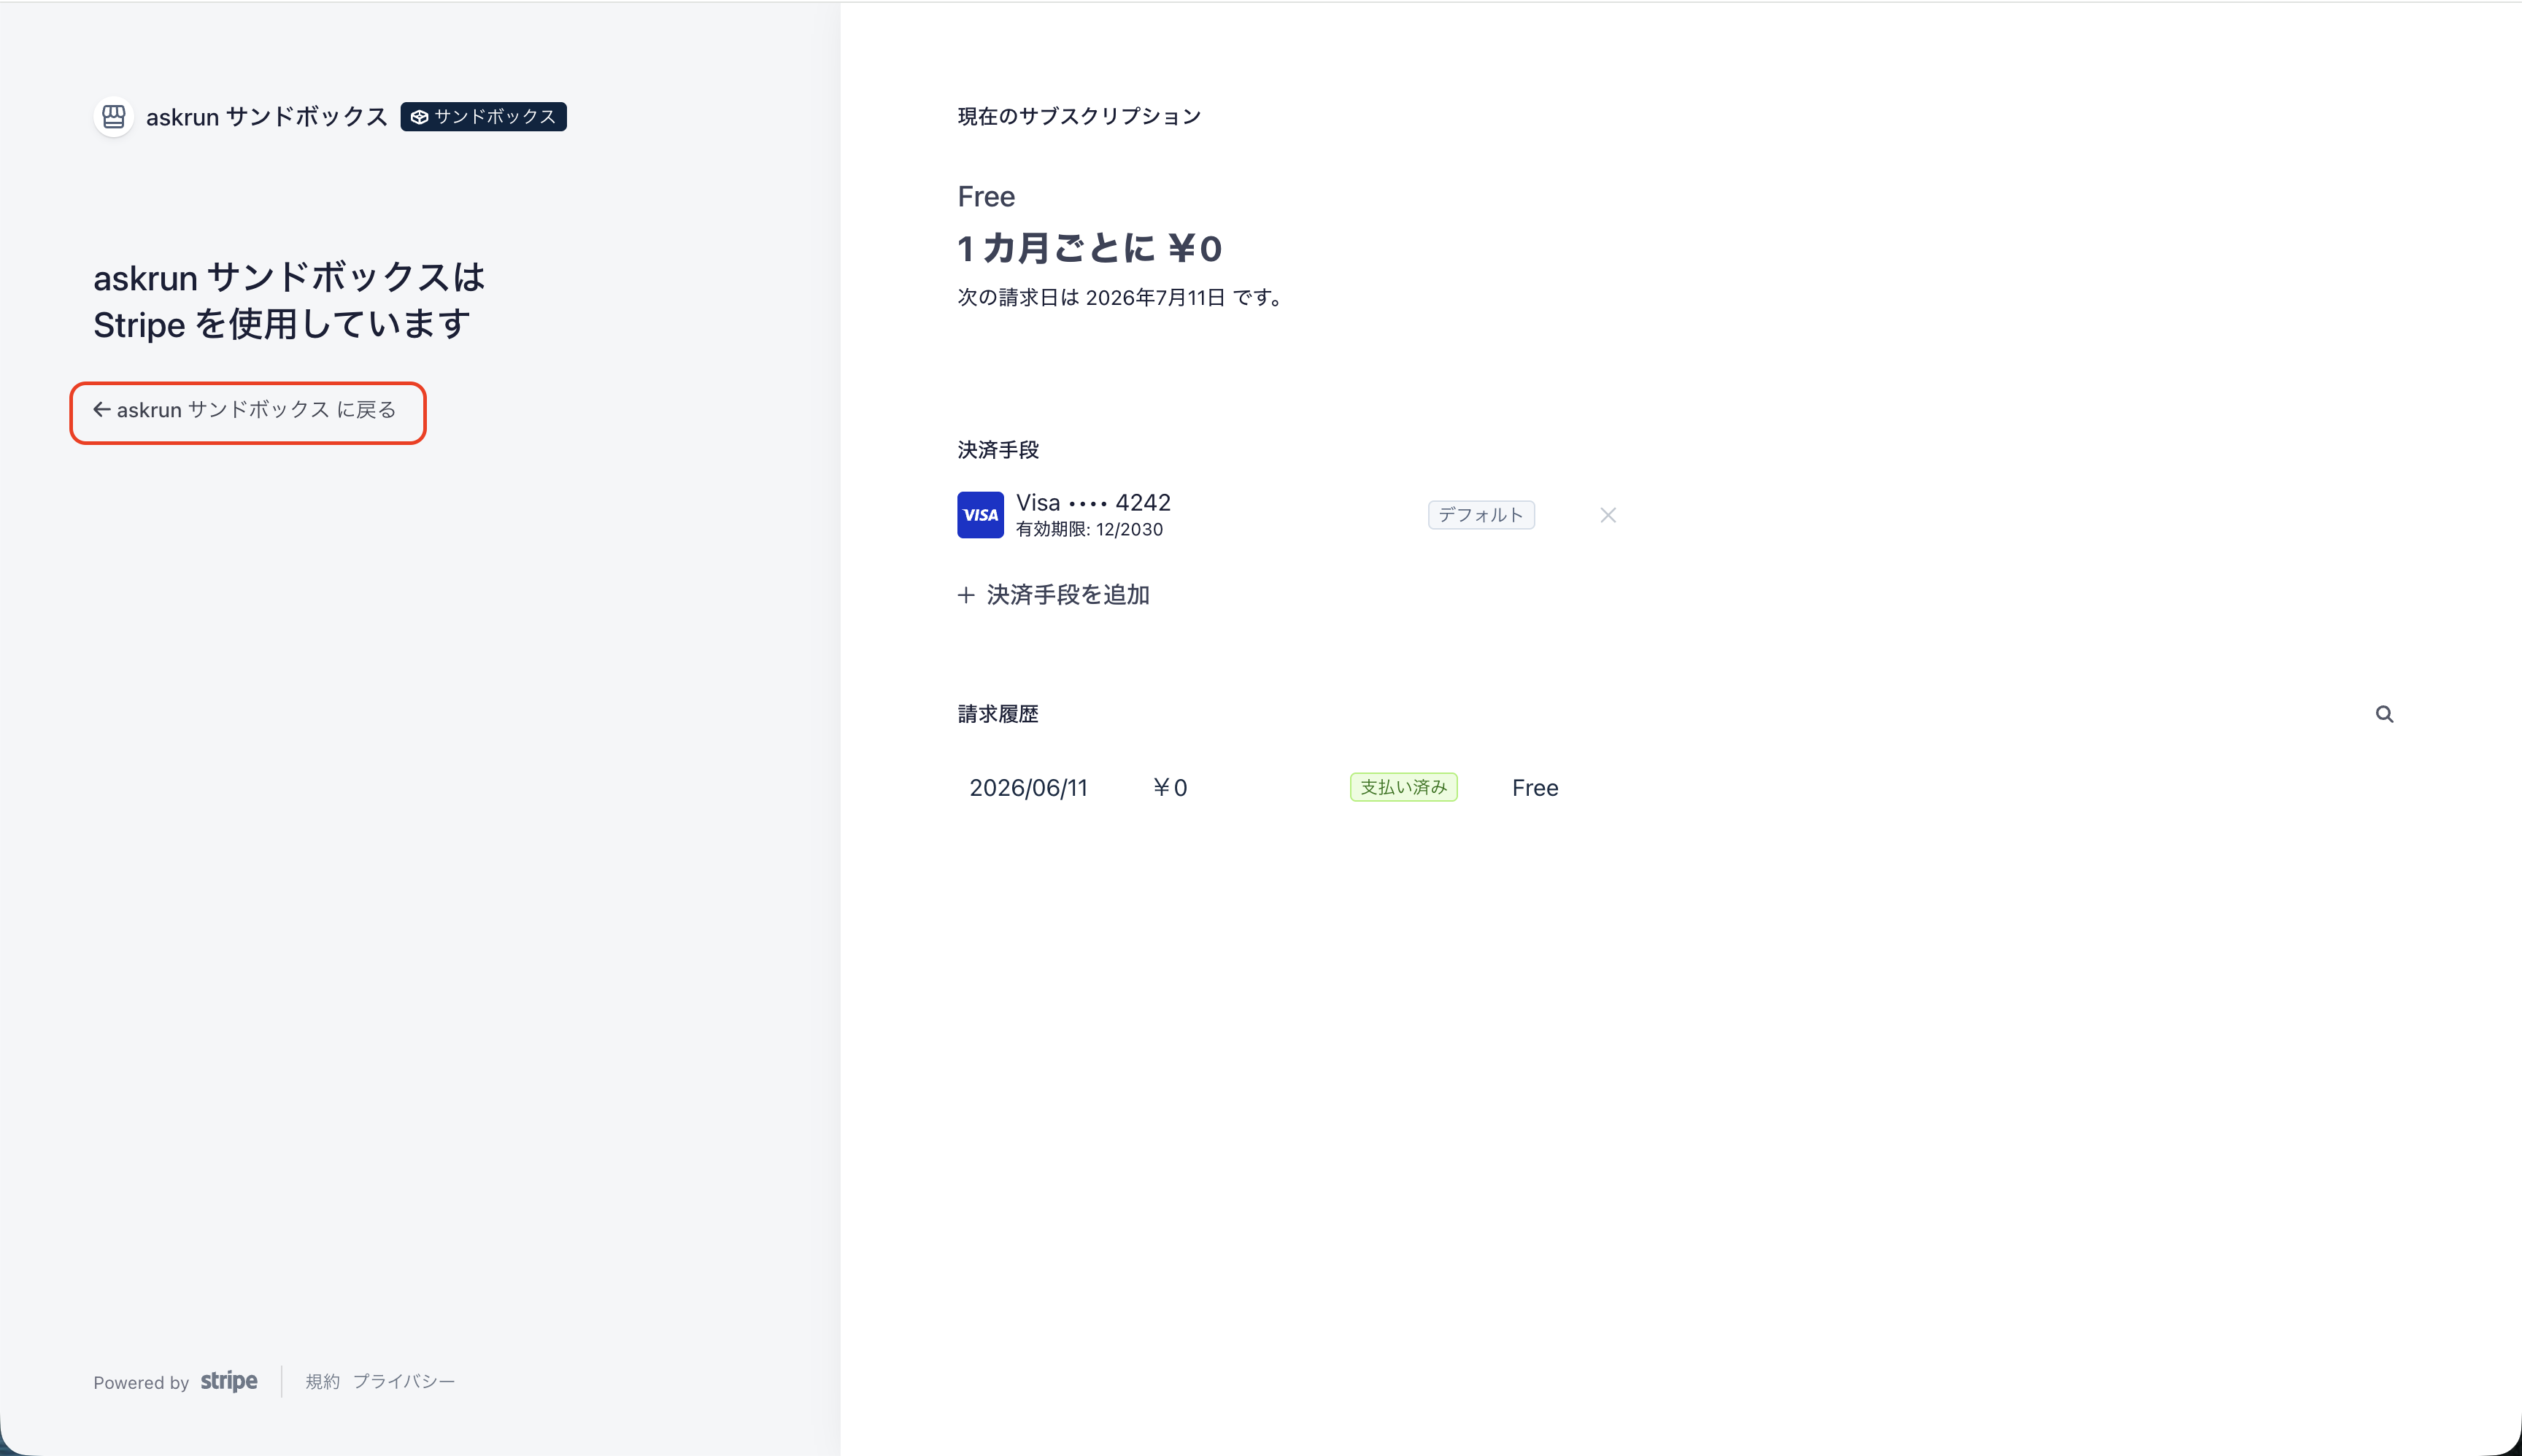Select the Free label in invoice row
This screenshot has height=1456, width=2522.
pos(1535,788)
